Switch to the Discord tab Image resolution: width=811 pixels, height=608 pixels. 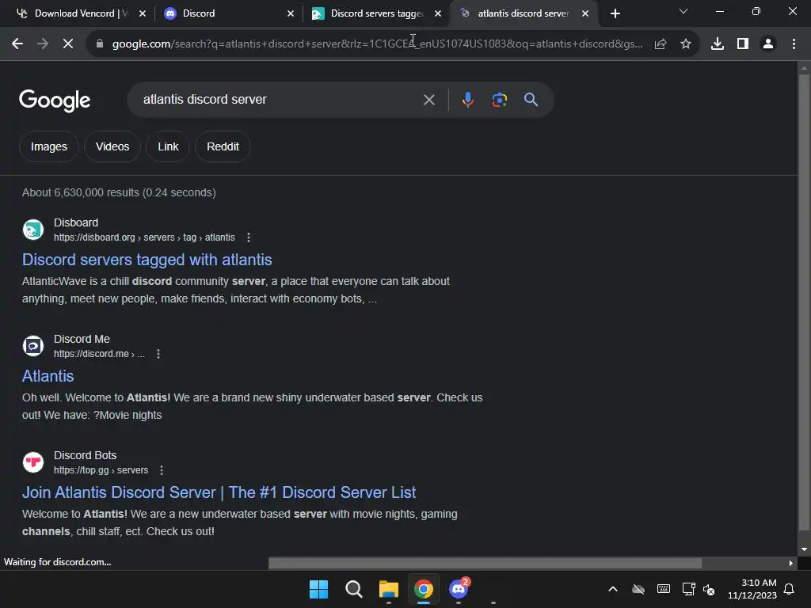(x=227, y=13)
